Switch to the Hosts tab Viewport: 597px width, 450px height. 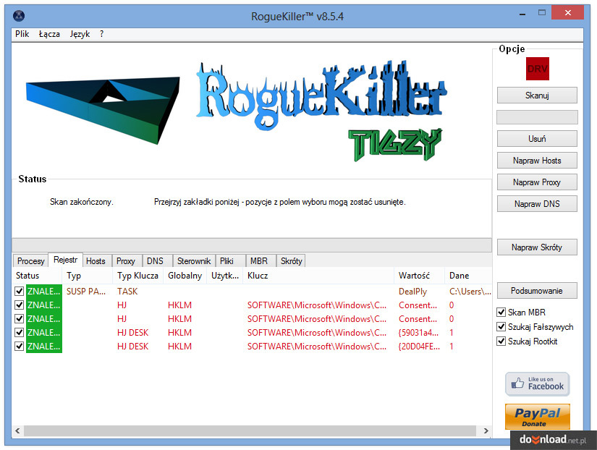[96, 260]
